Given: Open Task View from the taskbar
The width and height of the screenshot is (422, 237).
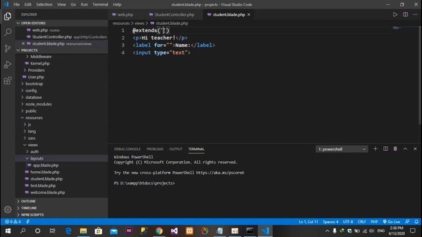Looking at the screenshot, I should tap(53, 231).
